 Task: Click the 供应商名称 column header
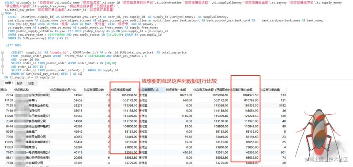coord(31,90)
